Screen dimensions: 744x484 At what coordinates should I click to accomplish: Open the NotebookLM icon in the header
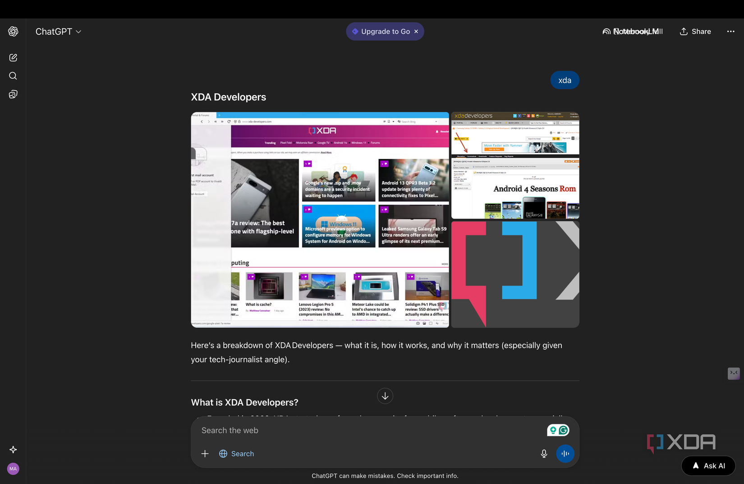(x=606, y=31)
